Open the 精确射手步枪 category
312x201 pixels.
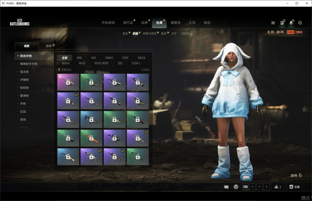(x=33, y=64)
